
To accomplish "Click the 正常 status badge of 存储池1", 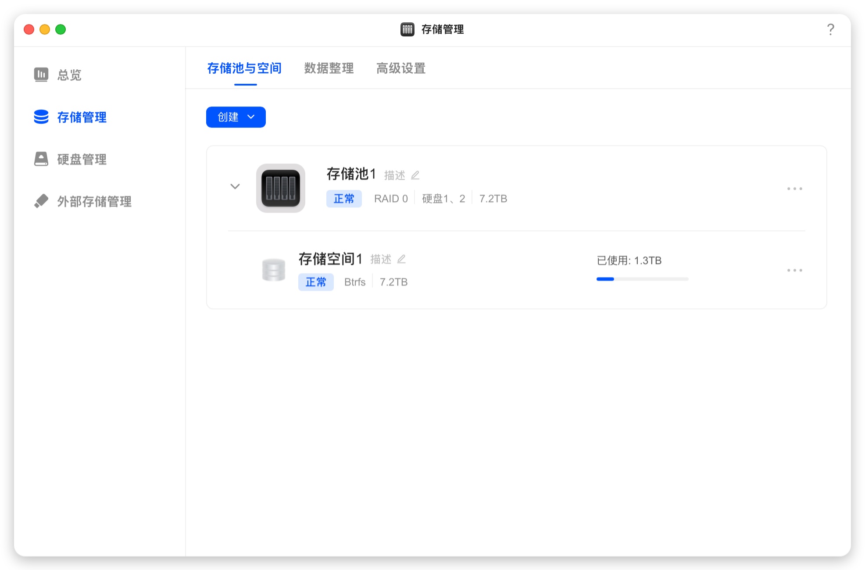I will 344,199.
